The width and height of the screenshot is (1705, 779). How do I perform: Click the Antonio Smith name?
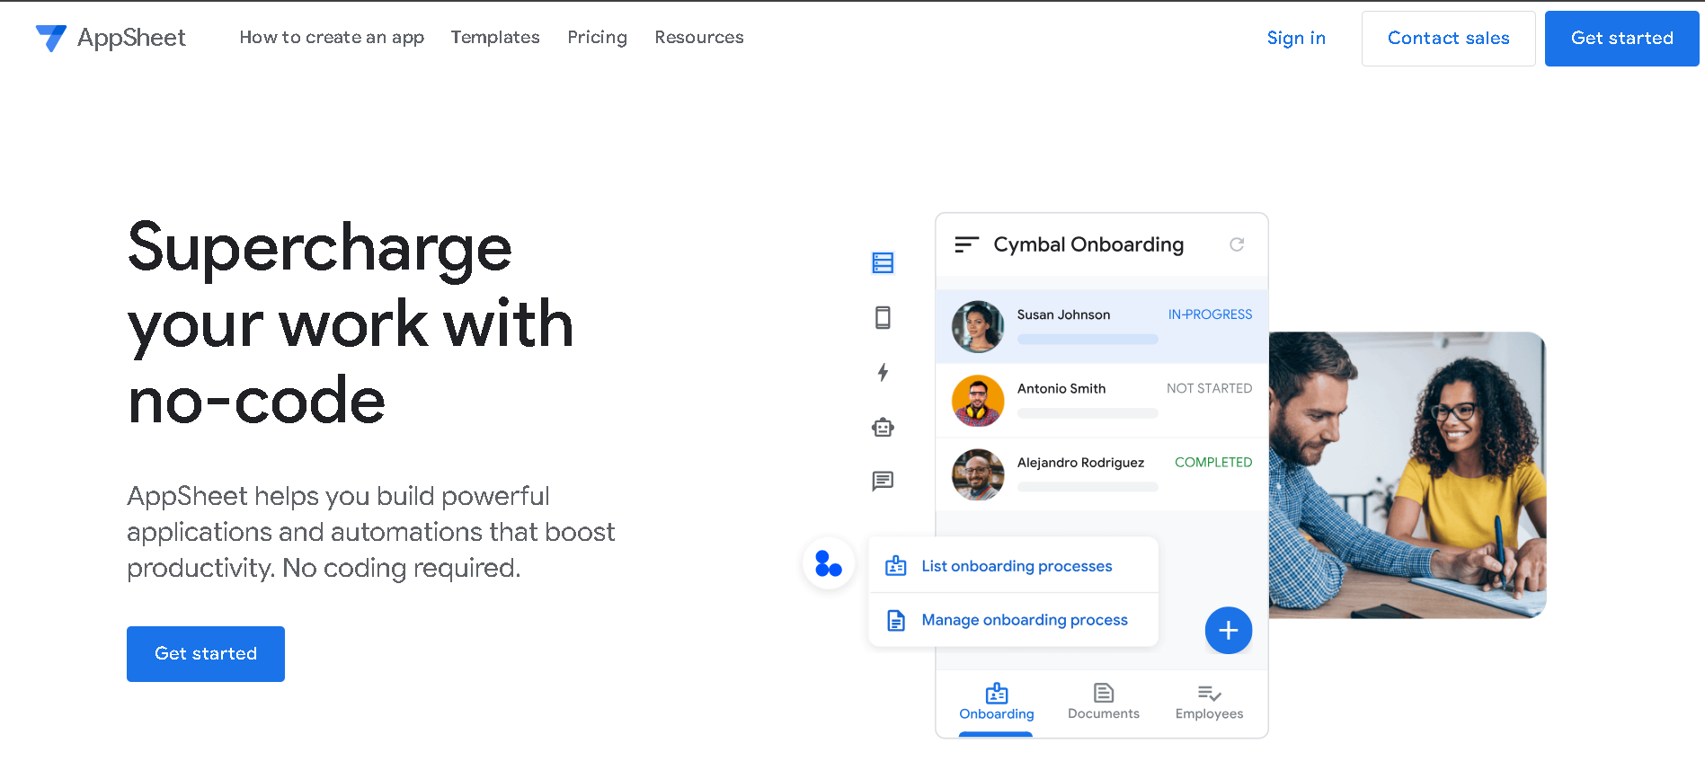point(1061,388)
